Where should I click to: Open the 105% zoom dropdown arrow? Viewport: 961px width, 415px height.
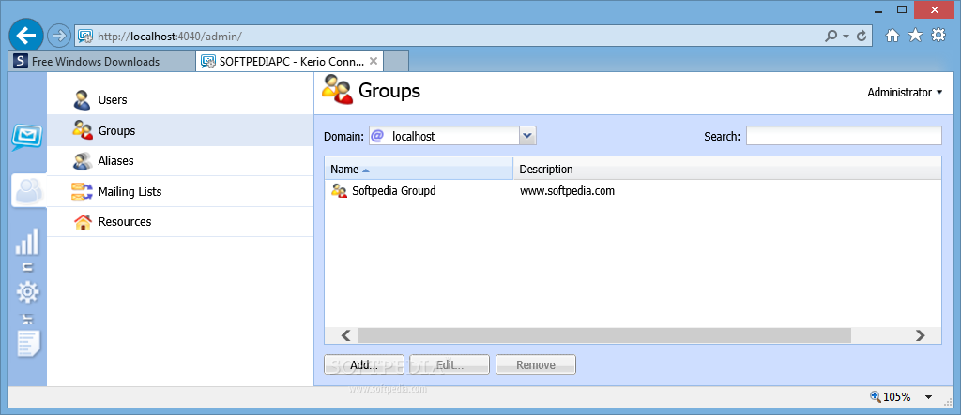tap(928, 396)
